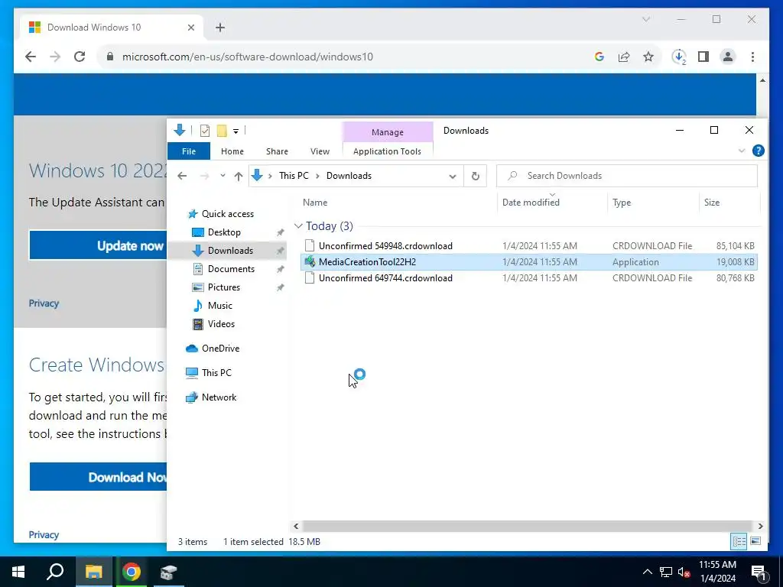
Task: Click Explorer up-one-level arrow
Action: (239, 176)
